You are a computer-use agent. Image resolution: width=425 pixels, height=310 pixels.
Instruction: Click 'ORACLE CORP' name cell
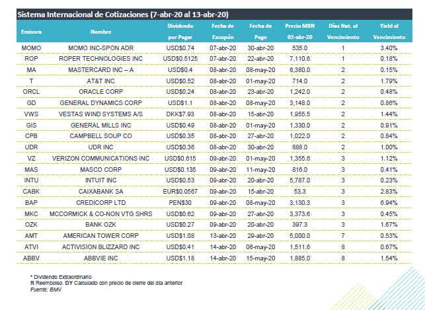pos(101,92)
